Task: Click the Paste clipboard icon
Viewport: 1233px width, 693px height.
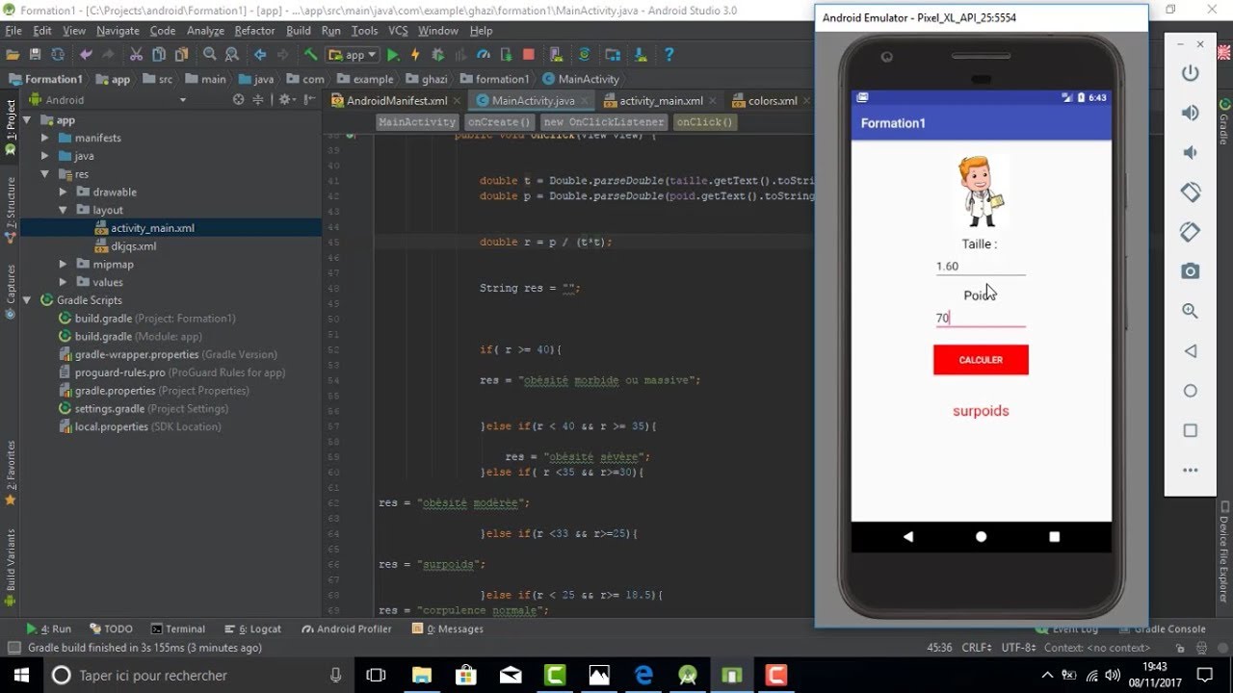Action: click(x=180, y=55)
